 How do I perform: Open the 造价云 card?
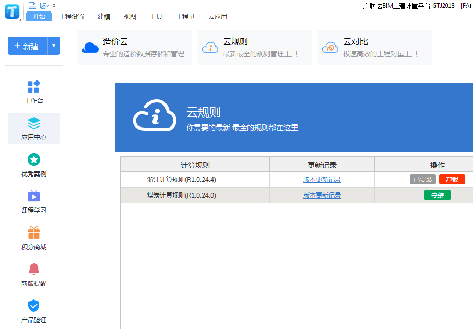[x=135, y=48]
